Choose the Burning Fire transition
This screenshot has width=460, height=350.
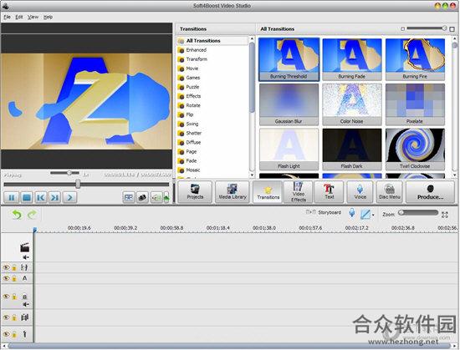pyautogui.click(x=415, y=59)
